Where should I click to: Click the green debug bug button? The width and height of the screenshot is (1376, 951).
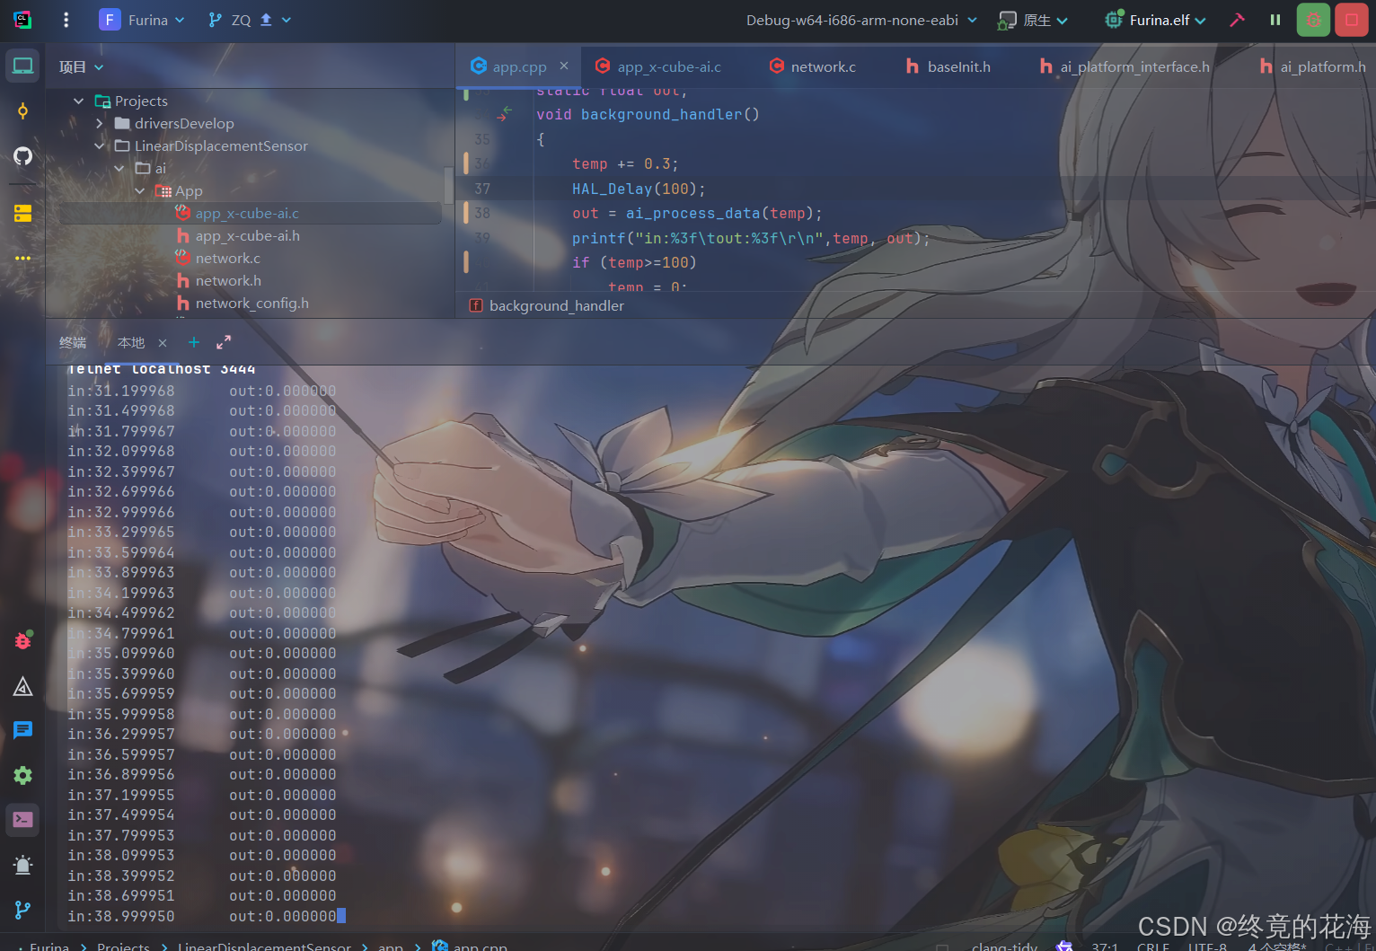1313,20
